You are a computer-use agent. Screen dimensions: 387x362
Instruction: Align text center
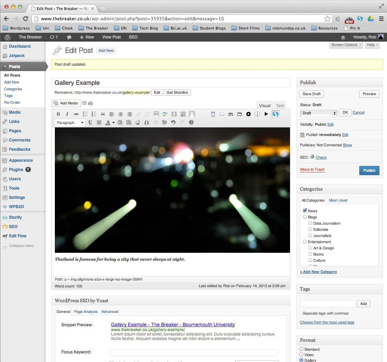click(x=120, y=114)
